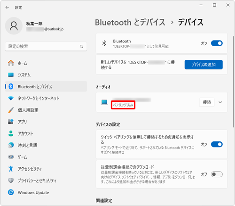Screen dimensions: 235x206
Task: Click the 従量制課金接続でのダウンロード label
Action: pyautogui.click(x=127, y=167)
